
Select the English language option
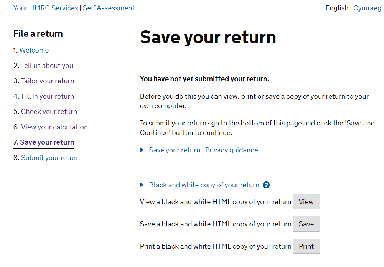click(x=337, y=8)
